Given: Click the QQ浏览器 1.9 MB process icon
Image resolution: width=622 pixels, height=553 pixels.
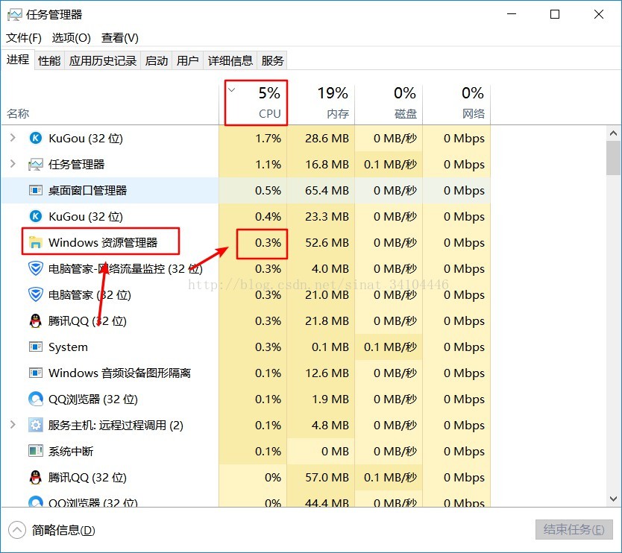Looking at the screenshot, I should pyautogui.click(x=36, y=399).
